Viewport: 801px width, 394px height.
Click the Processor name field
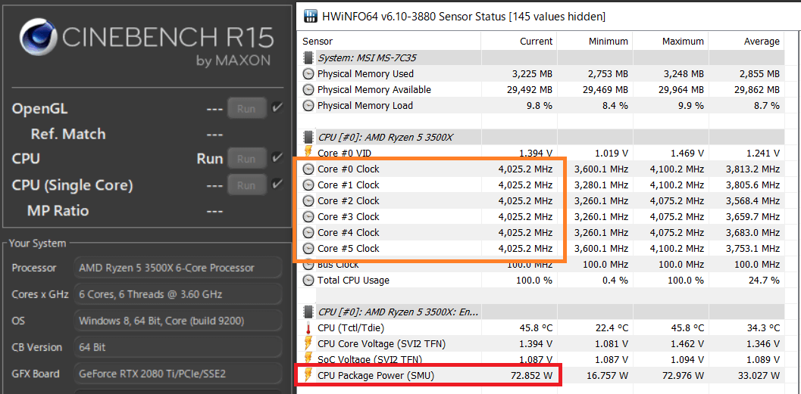(x=178, y=268)
